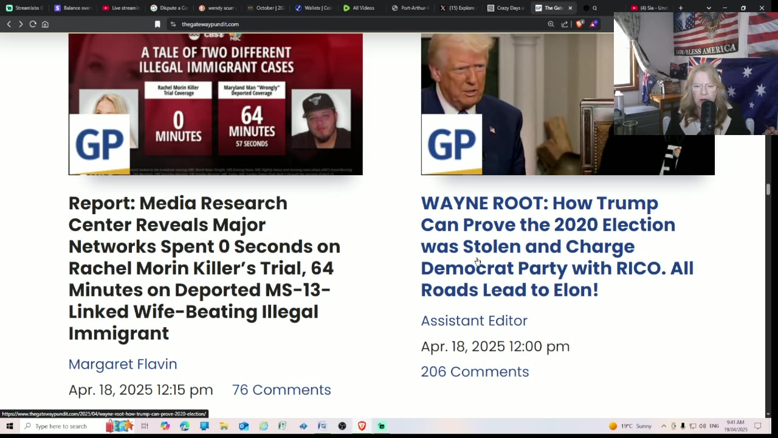Click scrollbar down arrow at page bottom
Image resolution: width=778 pixels, height=438 pixels.
tap(768, 414)
